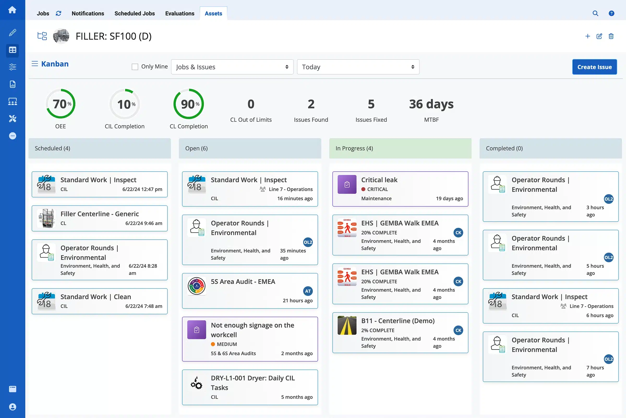Open search with the magnifier icon
The image size is (626, 418).
coord(595,13)
